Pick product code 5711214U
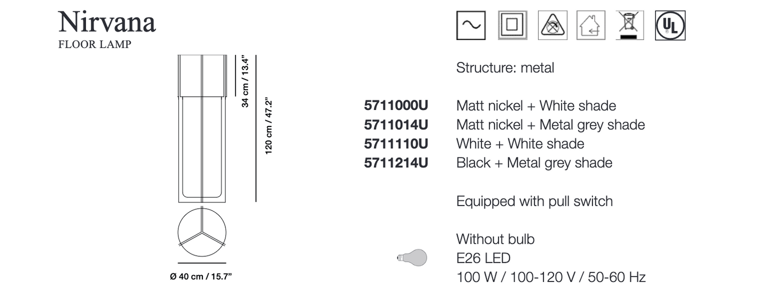The width and height of the screenshot is (772, 306). tap(395, 163)
